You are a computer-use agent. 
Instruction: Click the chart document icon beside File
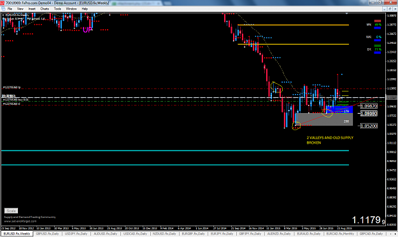[x=3, y=9]
